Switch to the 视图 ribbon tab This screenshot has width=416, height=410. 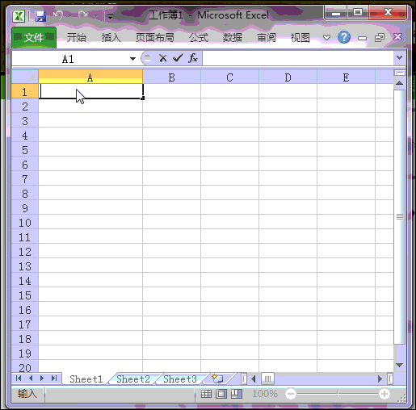tap(300, 37)
